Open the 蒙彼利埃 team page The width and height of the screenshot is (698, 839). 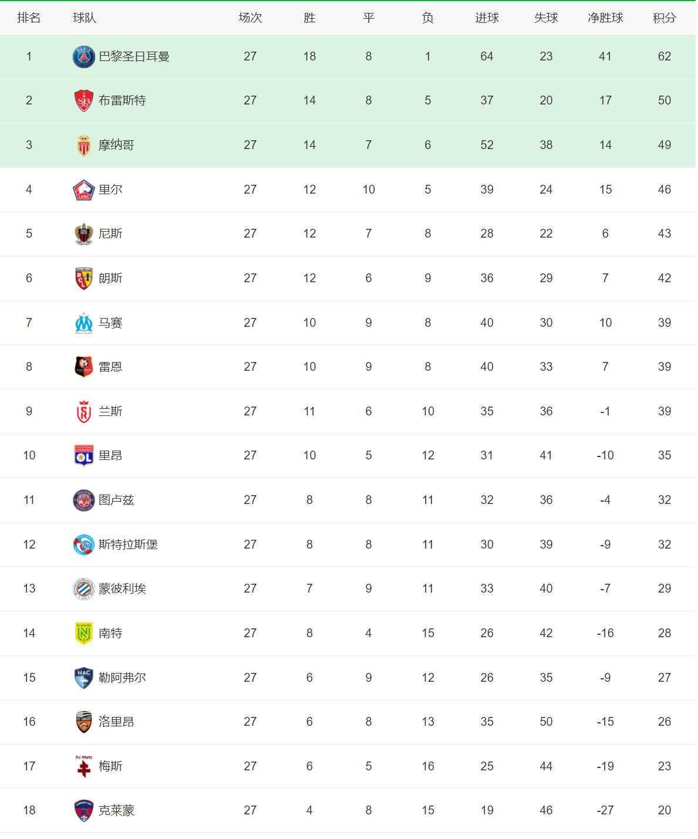[122, 588]
